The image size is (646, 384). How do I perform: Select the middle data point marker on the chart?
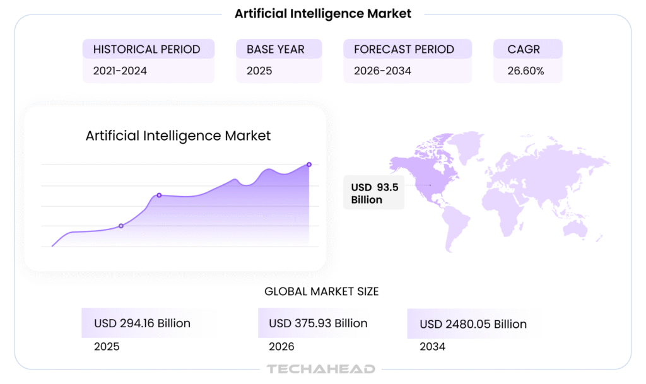[159, 195]
